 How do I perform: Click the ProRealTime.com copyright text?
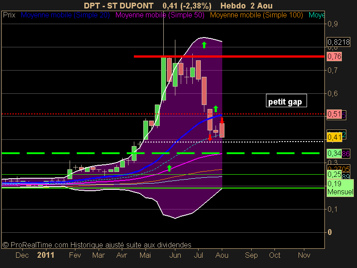(x=97, y=245)
